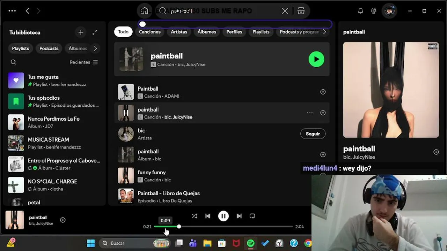Viewport: 447px width, 251px height.
Task: Skip to the next track
Action: pos(239,216)
